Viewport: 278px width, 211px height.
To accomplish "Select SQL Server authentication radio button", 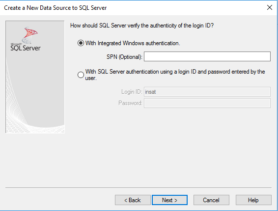I will 81,75.
